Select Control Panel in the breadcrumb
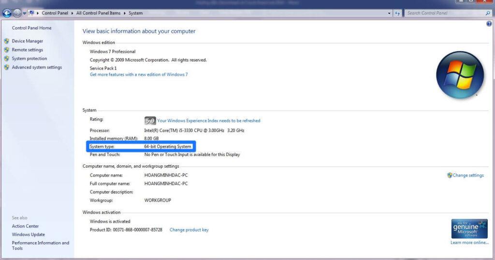This screenshot has width=495, height=260. point(55,13)
